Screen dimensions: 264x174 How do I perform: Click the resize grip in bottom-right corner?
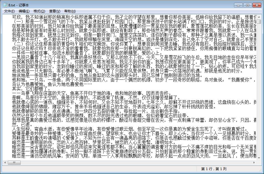click(261, 171)
